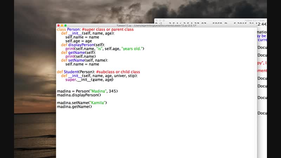Click the 'self.age = age' assignment line
This screenshot has height=158, width=281.
pyautogui.click(x=78, y=41)
